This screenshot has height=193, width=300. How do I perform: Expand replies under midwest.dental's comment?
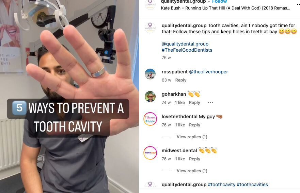pos(192,171)
